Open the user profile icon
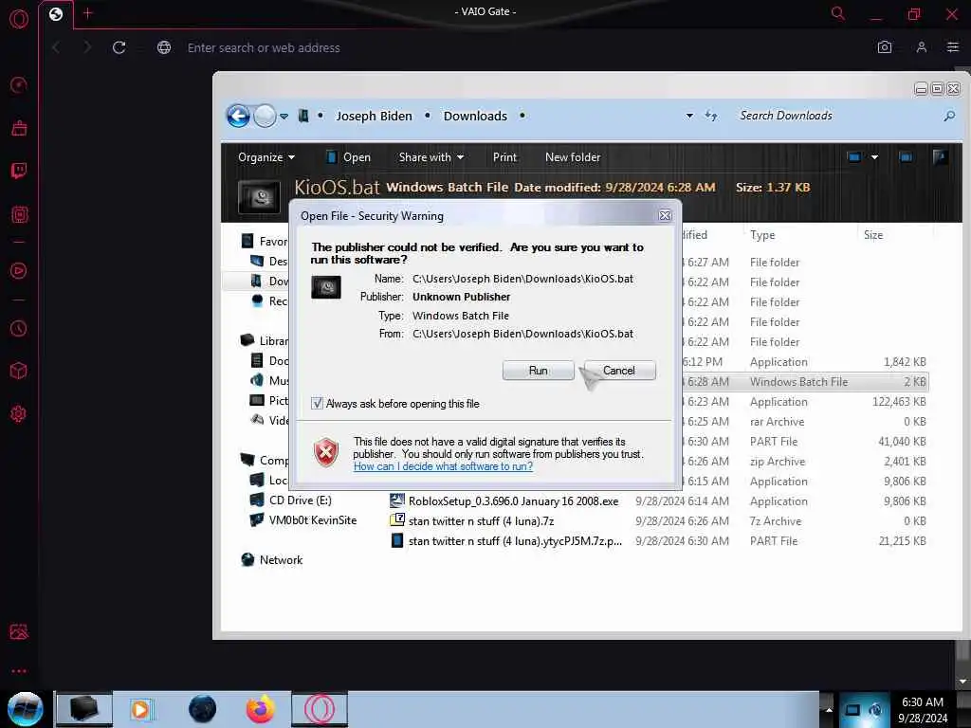Viewport: 971px width, 728px height. pyautogui.click(x=922, y=47)
